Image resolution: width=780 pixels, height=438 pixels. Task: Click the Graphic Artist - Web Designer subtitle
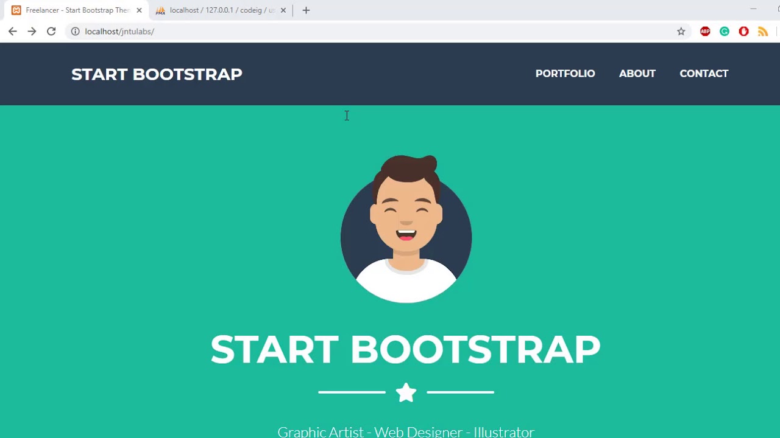406,431
